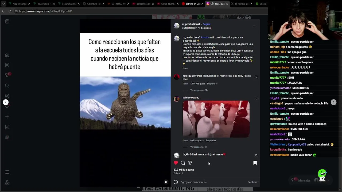Switch to the Re:Zero kara browser tab
Image resolution: width=342 pixels, height=192 pixels.
44,4
